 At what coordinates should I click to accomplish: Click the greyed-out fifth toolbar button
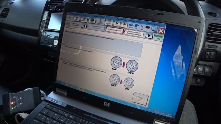pyautogui.click(x=100, y=21)
